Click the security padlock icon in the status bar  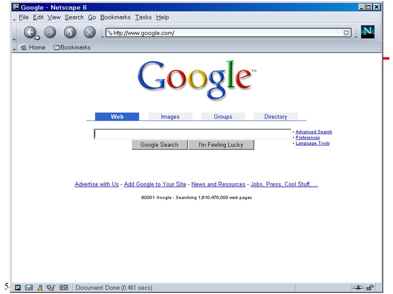click(370, 287)
